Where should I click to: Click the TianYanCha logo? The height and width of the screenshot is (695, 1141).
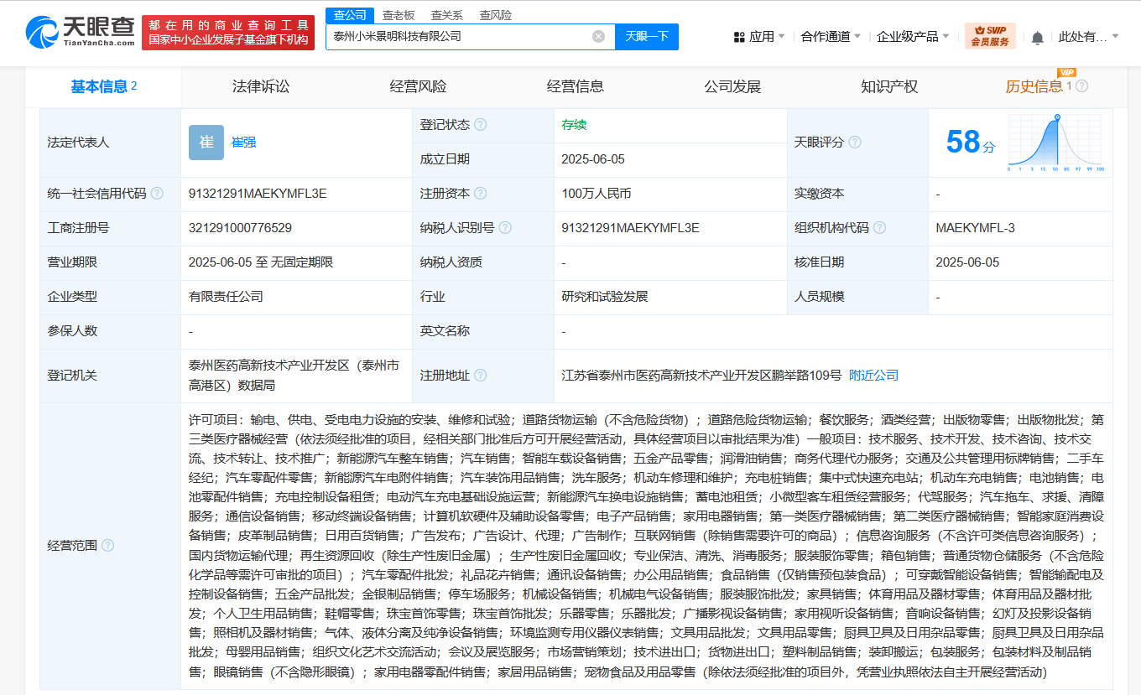(x=80, y=32)
